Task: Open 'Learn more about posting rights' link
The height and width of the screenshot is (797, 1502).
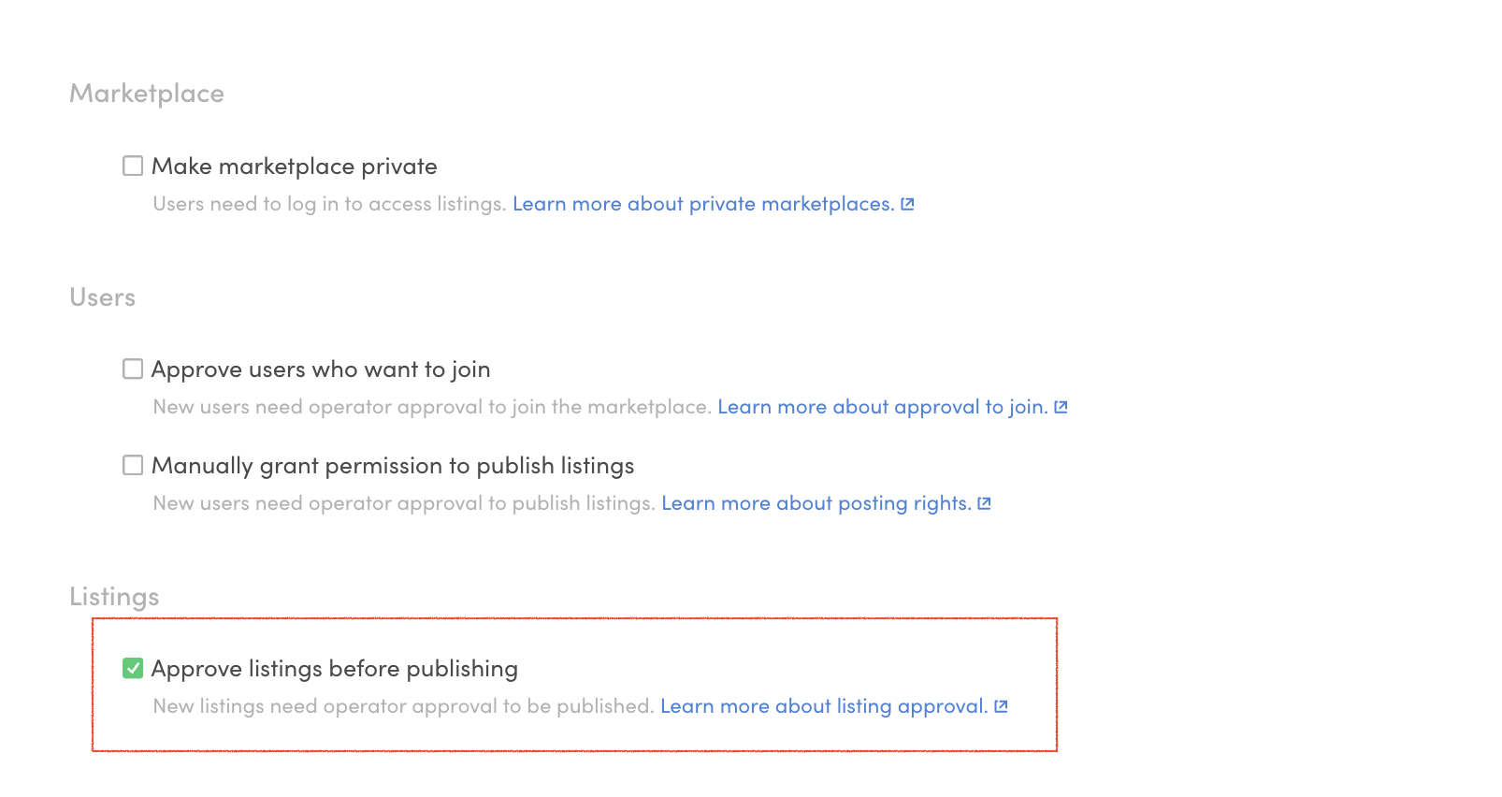Action: coord(816,503)
